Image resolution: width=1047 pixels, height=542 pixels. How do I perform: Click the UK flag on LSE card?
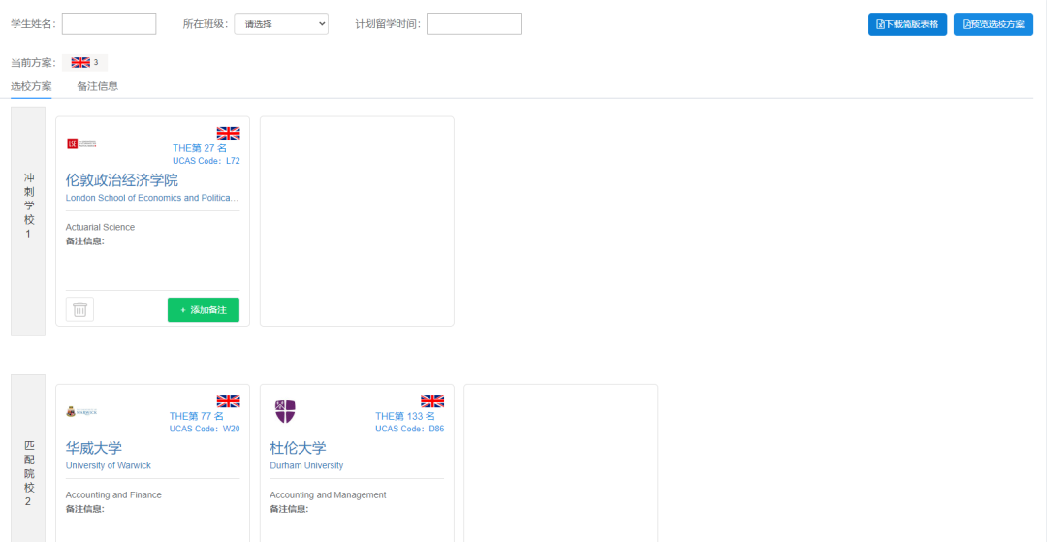[x=229, y=134]
